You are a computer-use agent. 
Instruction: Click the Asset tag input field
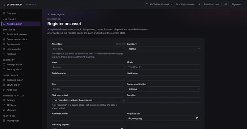tap(88, 49)
